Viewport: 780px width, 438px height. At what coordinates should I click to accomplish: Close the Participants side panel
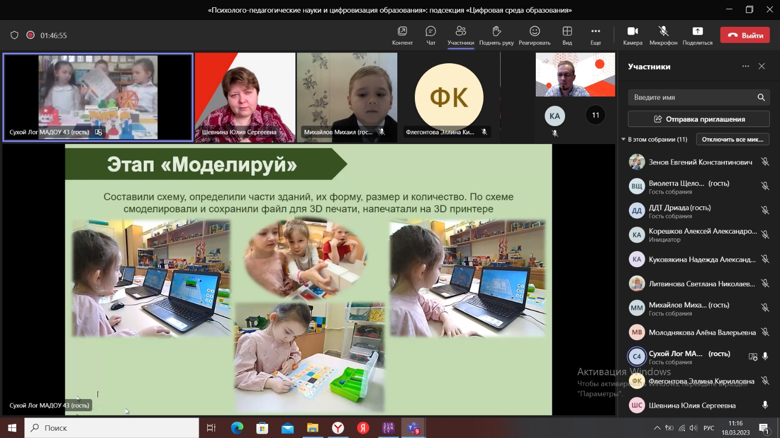tap(761, 66)
